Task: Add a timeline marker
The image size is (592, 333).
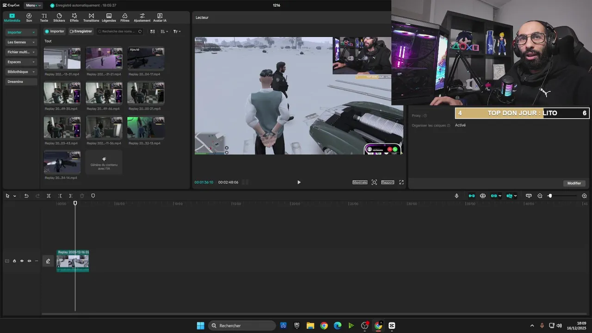Action: click(x=93, y=196)
